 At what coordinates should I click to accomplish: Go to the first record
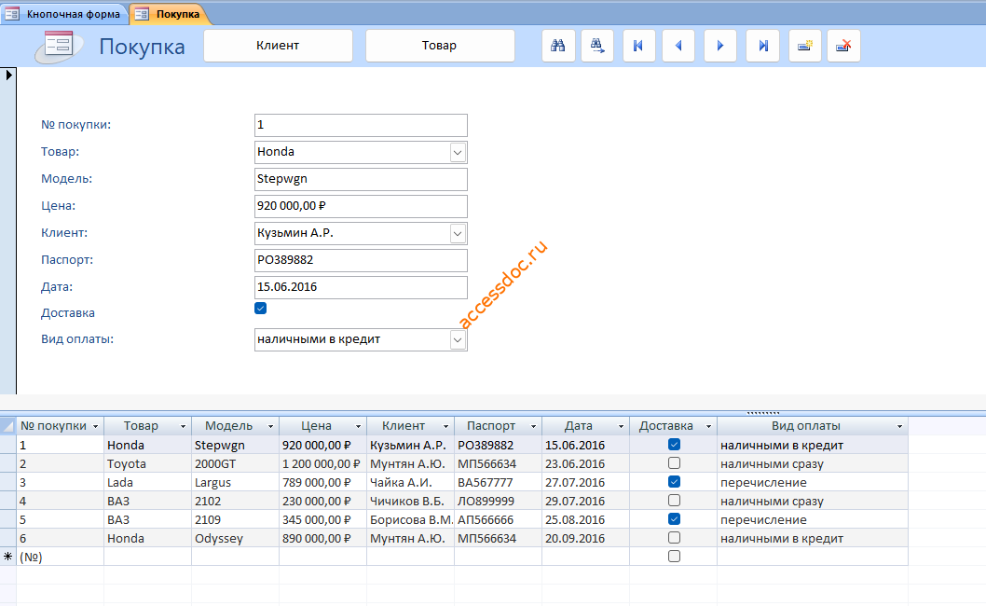tap(639, 46)
